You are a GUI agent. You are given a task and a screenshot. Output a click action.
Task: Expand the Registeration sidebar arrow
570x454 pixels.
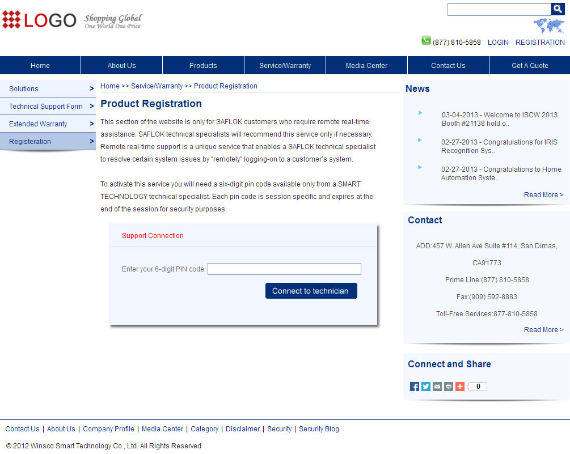(x=92, y=141)
